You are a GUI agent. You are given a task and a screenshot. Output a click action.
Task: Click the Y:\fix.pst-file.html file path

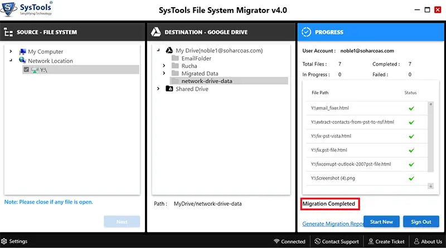point(329,150)
